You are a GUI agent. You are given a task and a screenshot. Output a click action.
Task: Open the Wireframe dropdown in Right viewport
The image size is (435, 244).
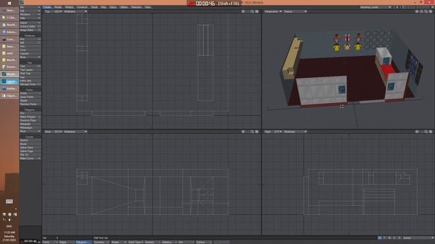point(295,131)
